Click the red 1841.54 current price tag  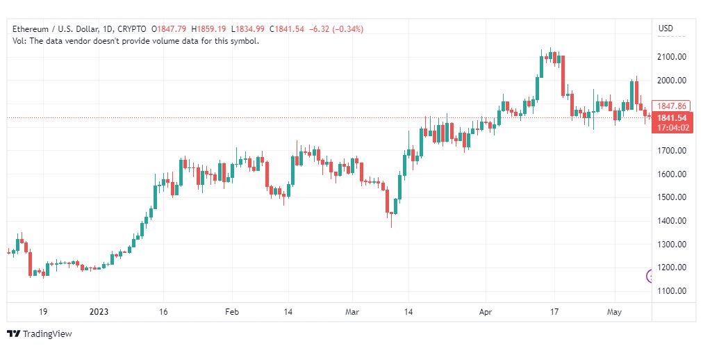click(x=671, y=118)
